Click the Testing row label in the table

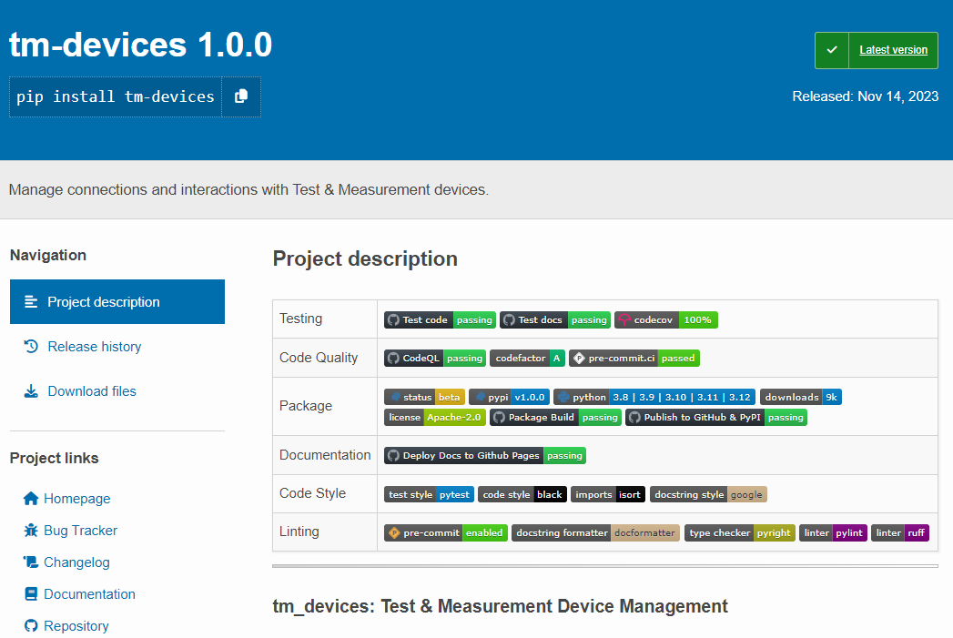[301, 319]
